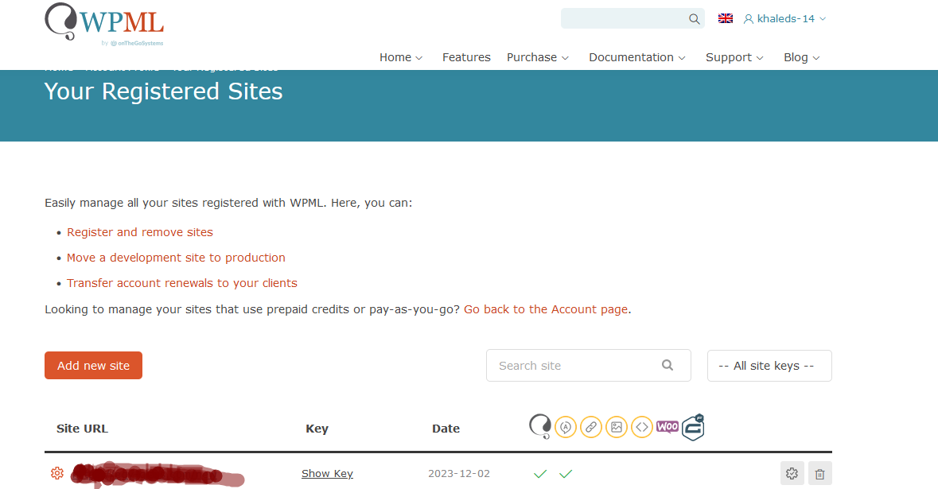Click the WooCommerce column icon
Screen dimensions: 938x489
[x=667, y=427]
